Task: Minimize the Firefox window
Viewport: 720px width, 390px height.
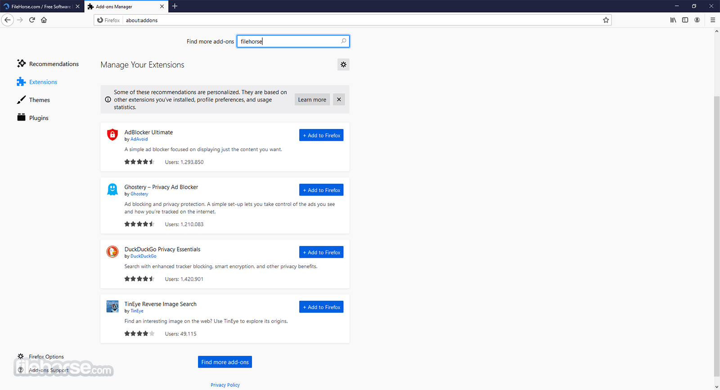Action: coord(676,6)
